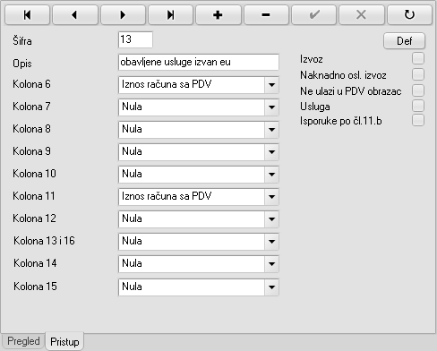
Task: Expand Kolona 13 i 16 dropdown
Action: [x=271, y=242]
